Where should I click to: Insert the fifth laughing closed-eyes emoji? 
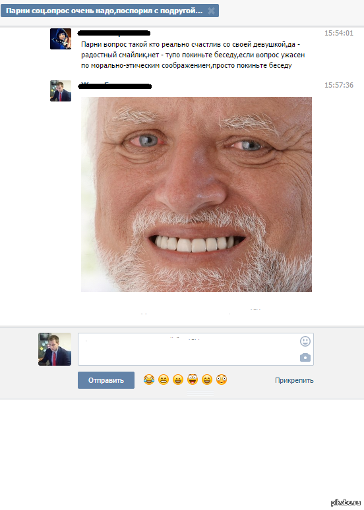pyautogui.click(x=207, y=380)
